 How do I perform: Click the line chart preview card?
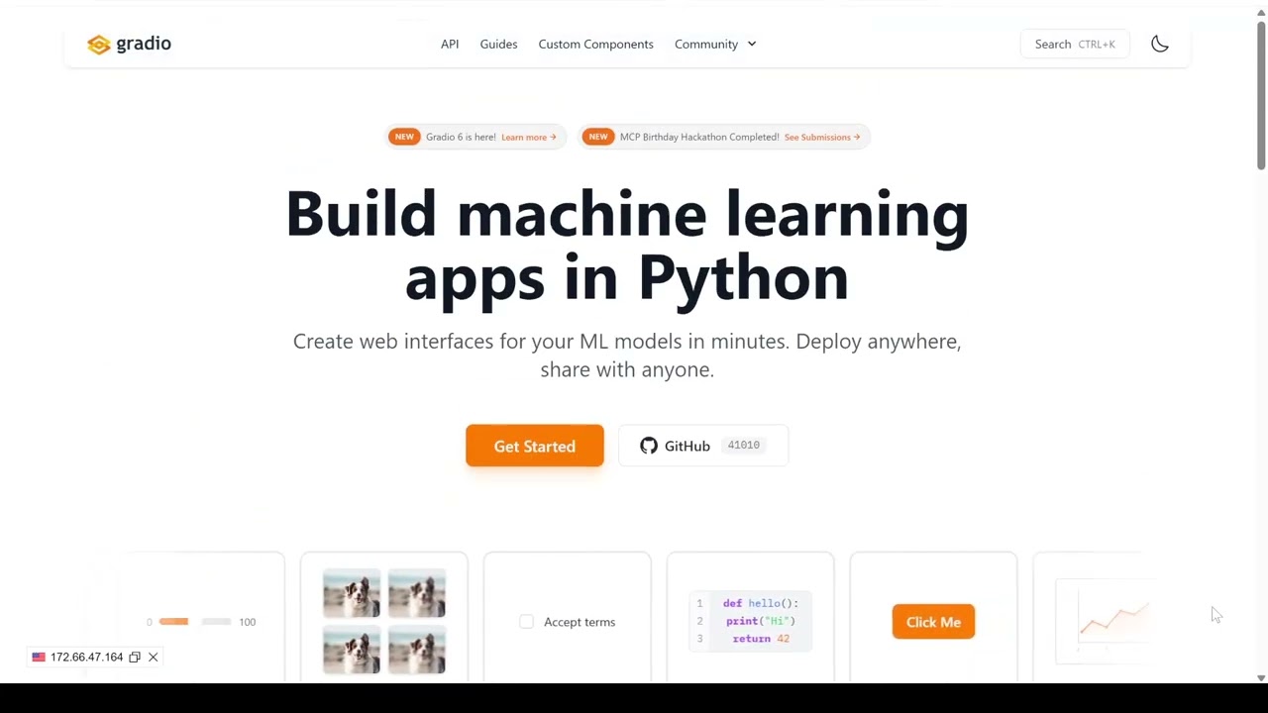coord(1105,619)
